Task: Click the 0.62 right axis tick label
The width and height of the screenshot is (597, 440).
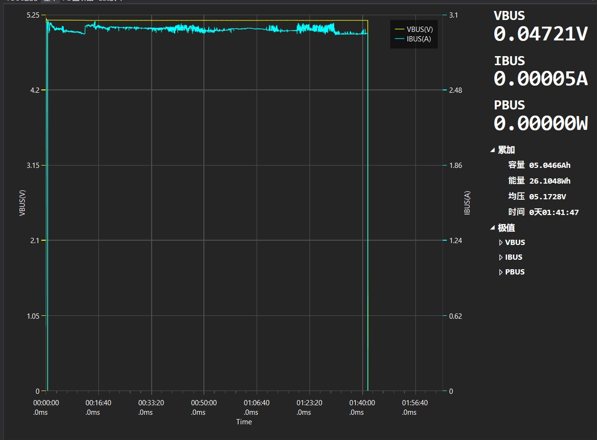Action: (455, 316)
